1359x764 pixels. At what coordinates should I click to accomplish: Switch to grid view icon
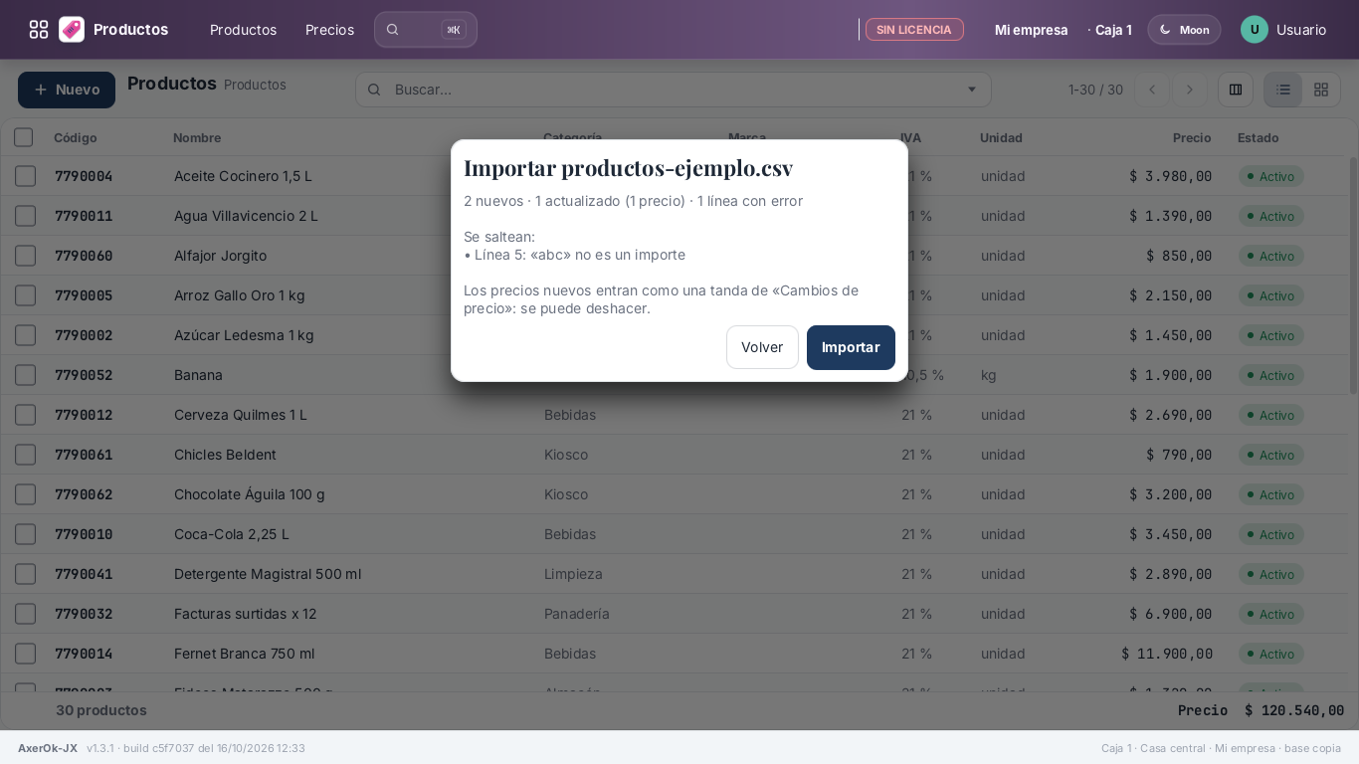pos(1321,90)
